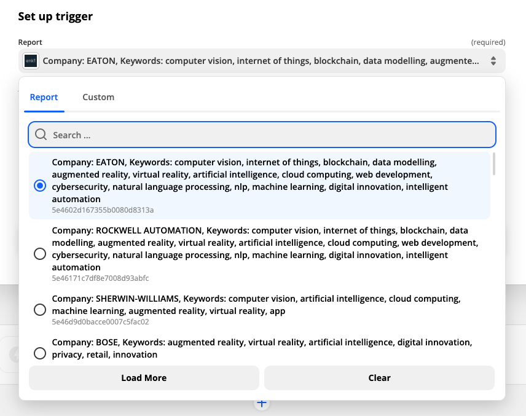Click the report list vertical scrollbar
The height and width of the screenshot is (416, 526).
tap(494, 163)
